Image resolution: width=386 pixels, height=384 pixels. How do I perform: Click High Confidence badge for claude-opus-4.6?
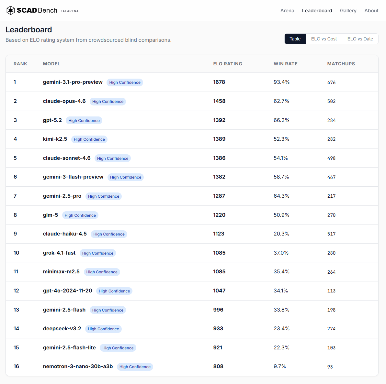108,101
